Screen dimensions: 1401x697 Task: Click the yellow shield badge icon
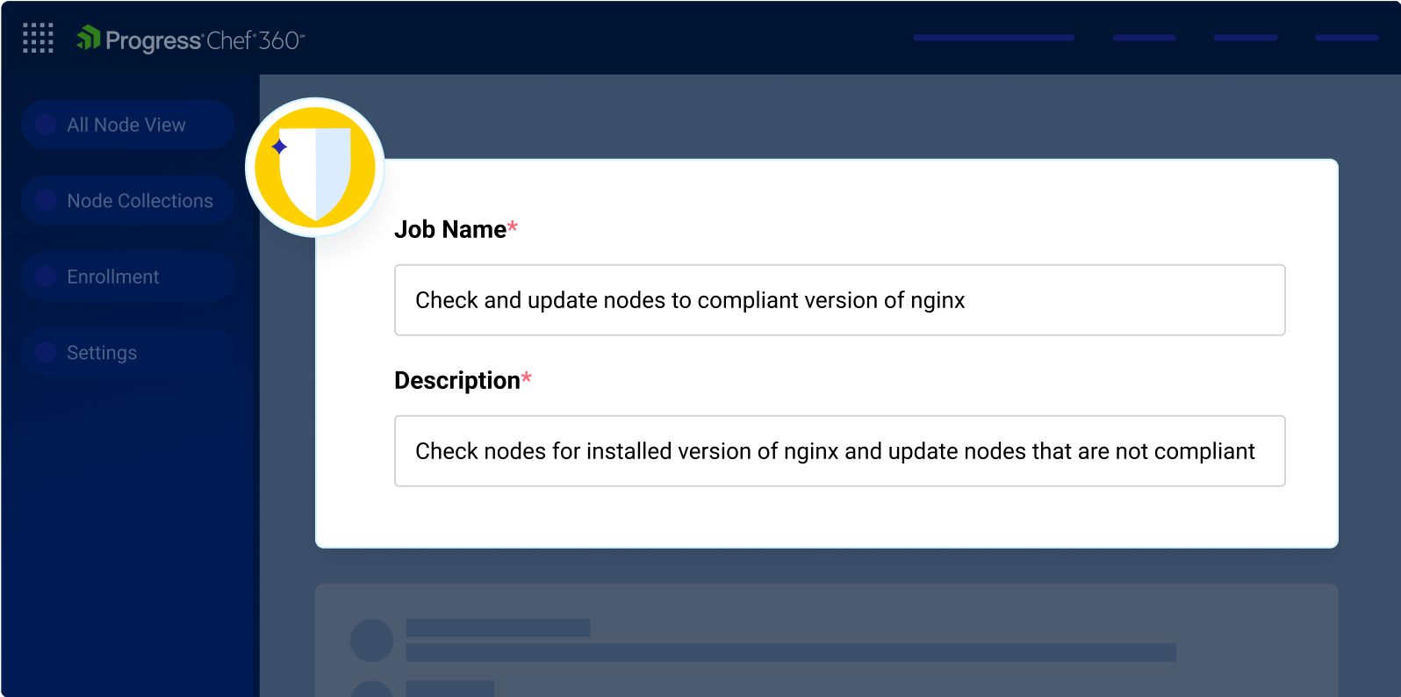click(x=315, y=168)
